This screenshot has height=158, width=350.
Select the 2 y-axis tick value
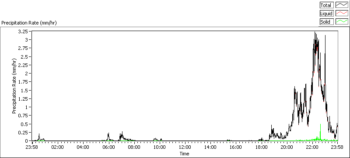click(27, 74)
